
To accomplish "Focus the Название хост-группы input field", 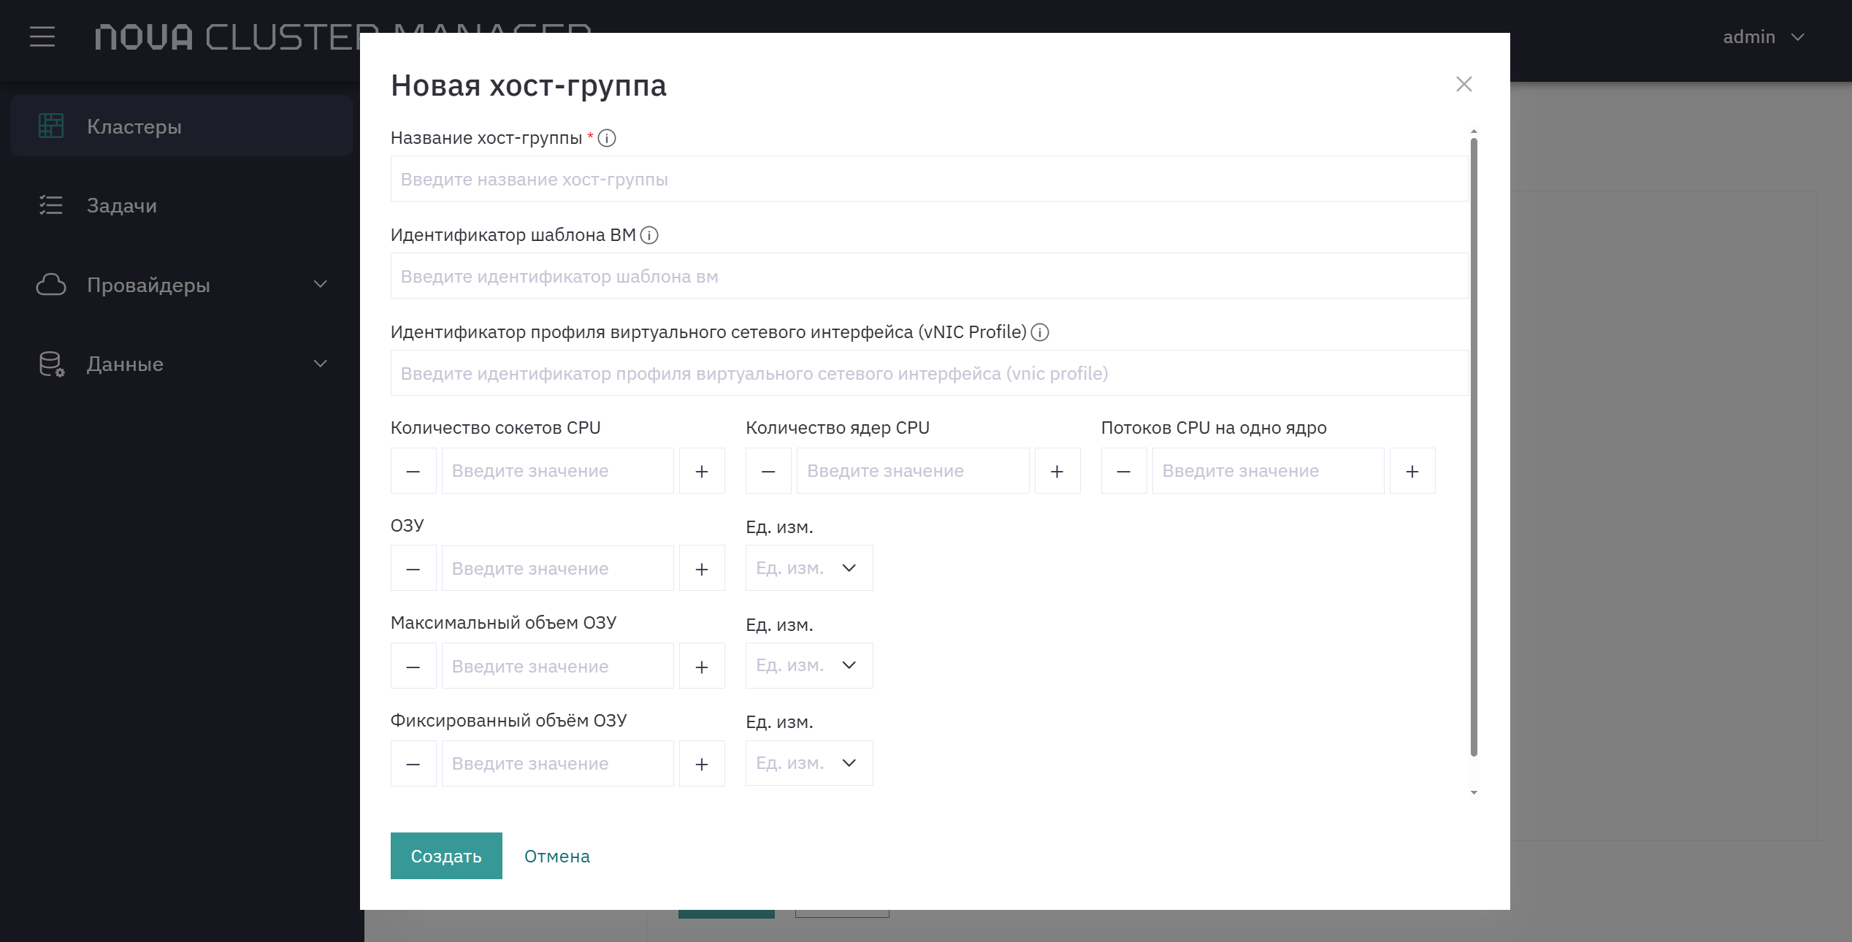I will pyautogui.click(x=929, y=179).
